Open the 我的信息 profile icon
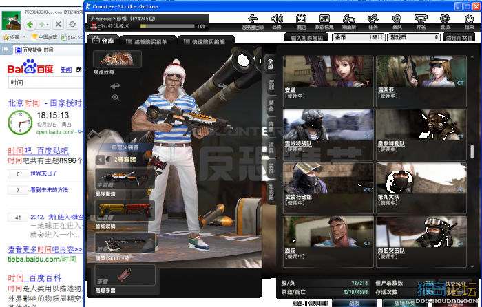 324,19
